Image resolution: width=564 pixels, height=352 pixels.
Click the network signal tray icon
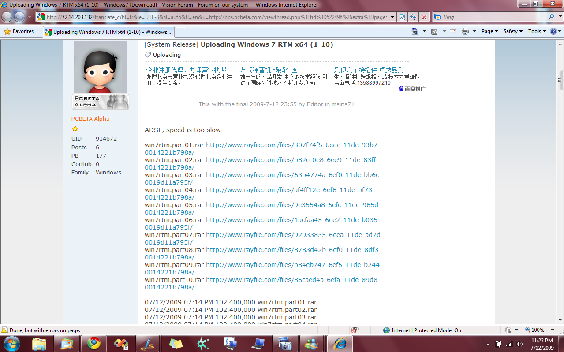point(509,344)
